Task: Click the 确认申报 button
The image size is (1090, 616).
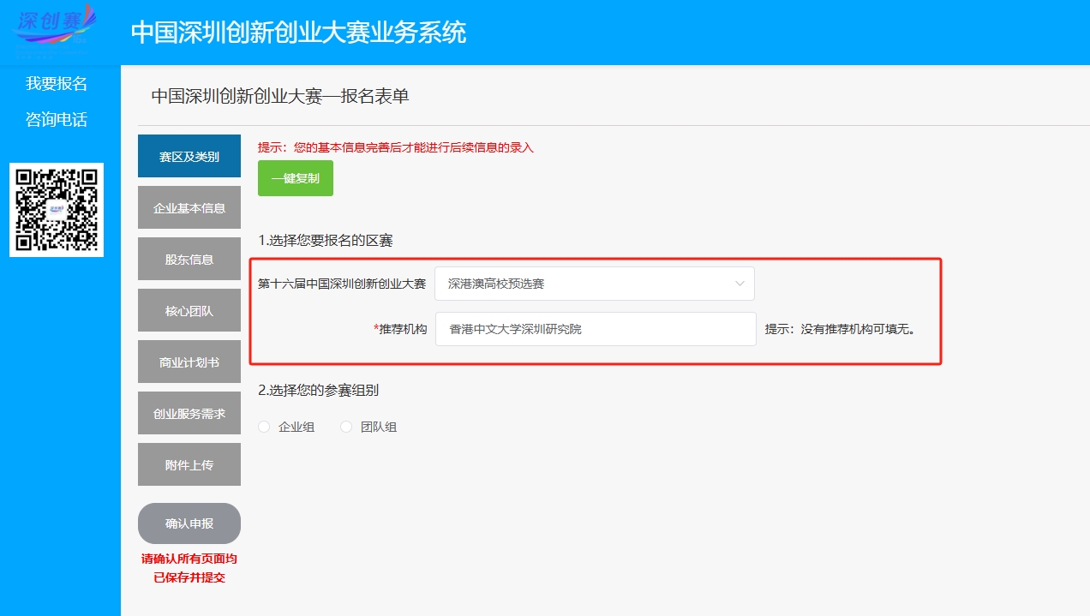Action: (189, 523)
